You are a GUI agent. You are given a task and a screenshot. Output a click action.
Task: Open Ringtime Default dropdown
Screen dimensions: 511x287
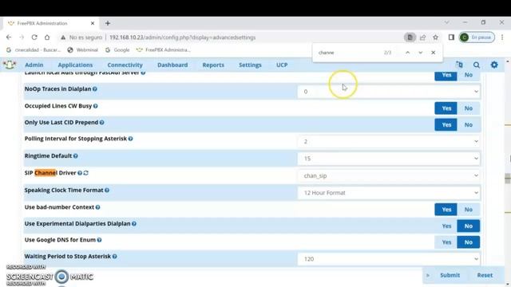389,159
